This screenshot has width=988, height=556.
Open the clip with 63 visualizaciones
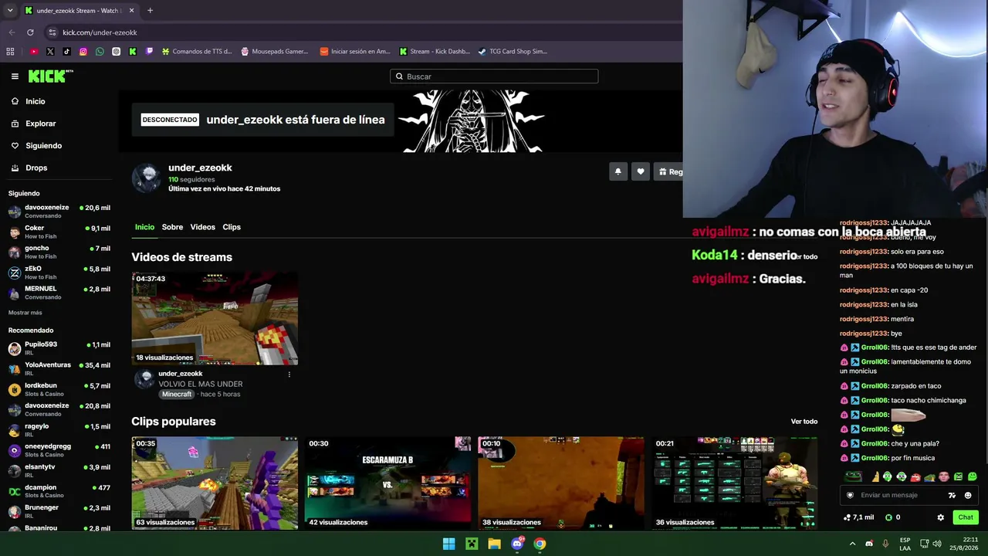click(x=215, y=483)
